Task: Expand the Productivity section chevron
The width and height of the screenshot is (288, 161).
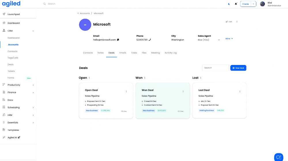Action: point(33,85)
